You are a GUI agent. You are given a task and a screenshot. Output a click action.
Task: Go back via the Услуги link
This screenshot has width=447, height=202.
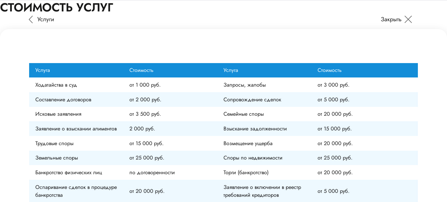coord(45,20)
